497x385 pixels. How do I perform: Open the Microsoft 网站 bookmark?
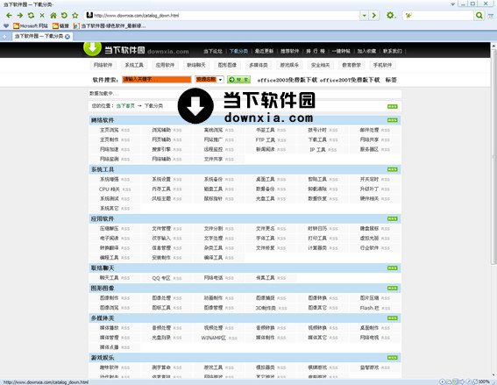(x=31, y=25)
